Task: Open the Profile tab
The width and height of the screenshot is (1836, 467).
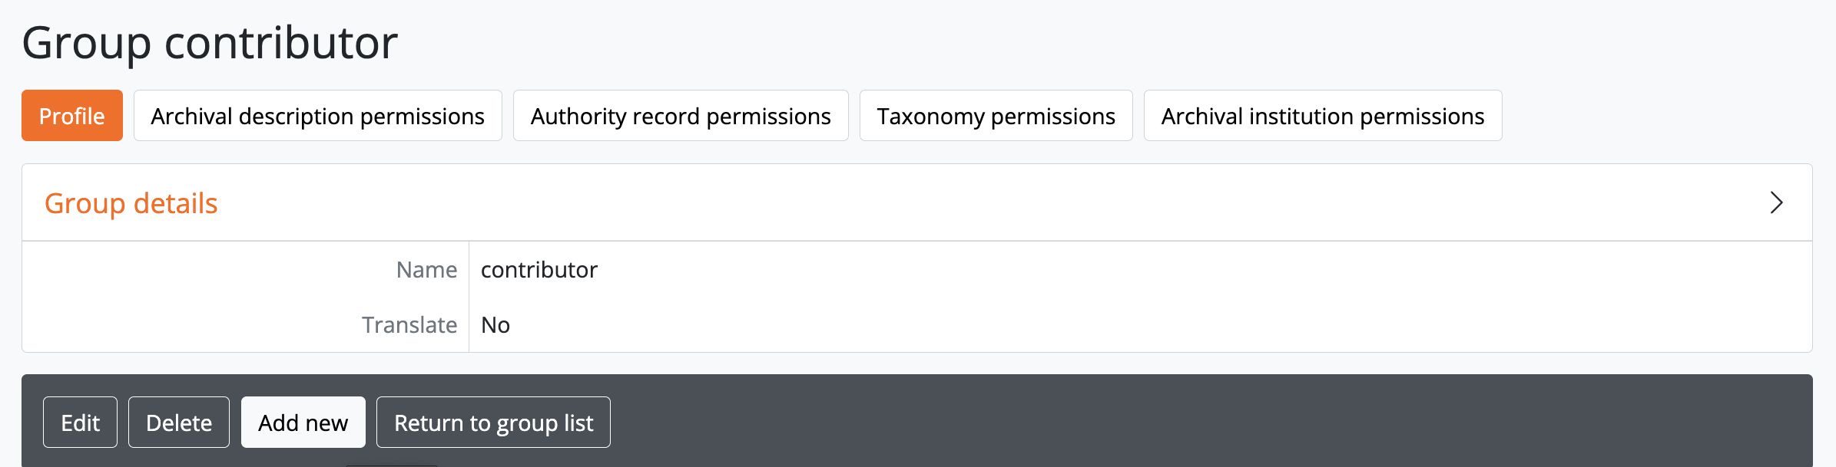Action: (x=72, y=116)
